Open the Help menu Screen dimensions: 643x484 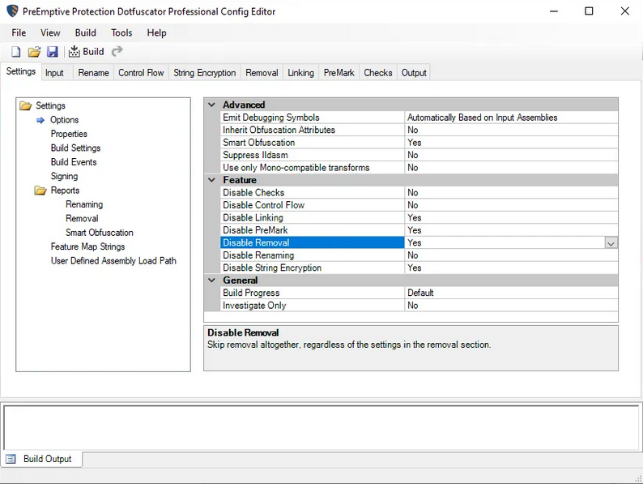point(156,33)
